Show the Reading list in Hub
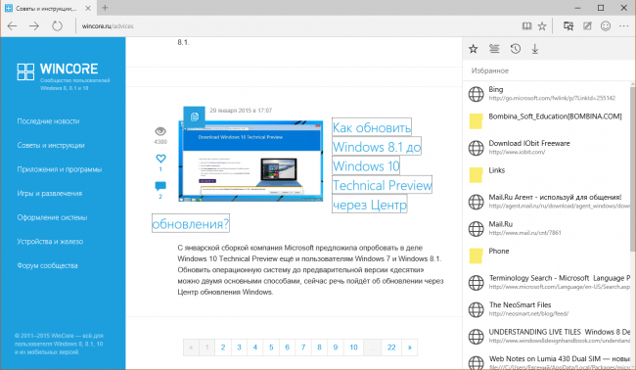The width and height of the screenshot is (636, 370). 494,49
